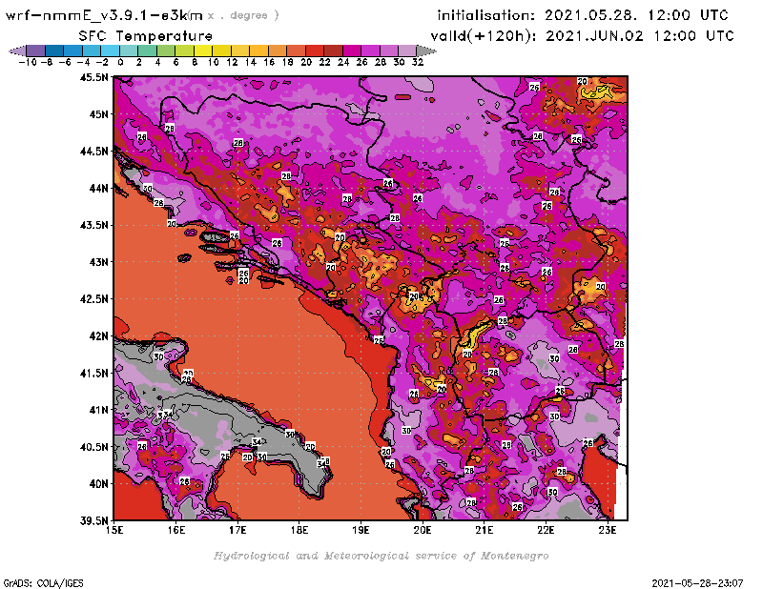Pick the magenta legend swatch between 24 and 26
The width and height of the screenshot is (763, 589).
tap(352, 51)
